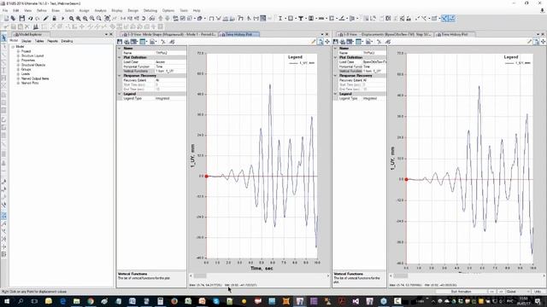Image resolution: width=547 pixels, height=307 pixels.
Task: Open the Windows Start menu
Action: (6, 301)
